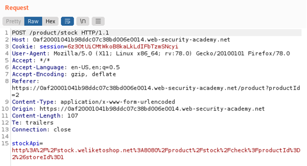Click the Origin header URL
This screenshot has width=307, height=166.
coord(152,109)
